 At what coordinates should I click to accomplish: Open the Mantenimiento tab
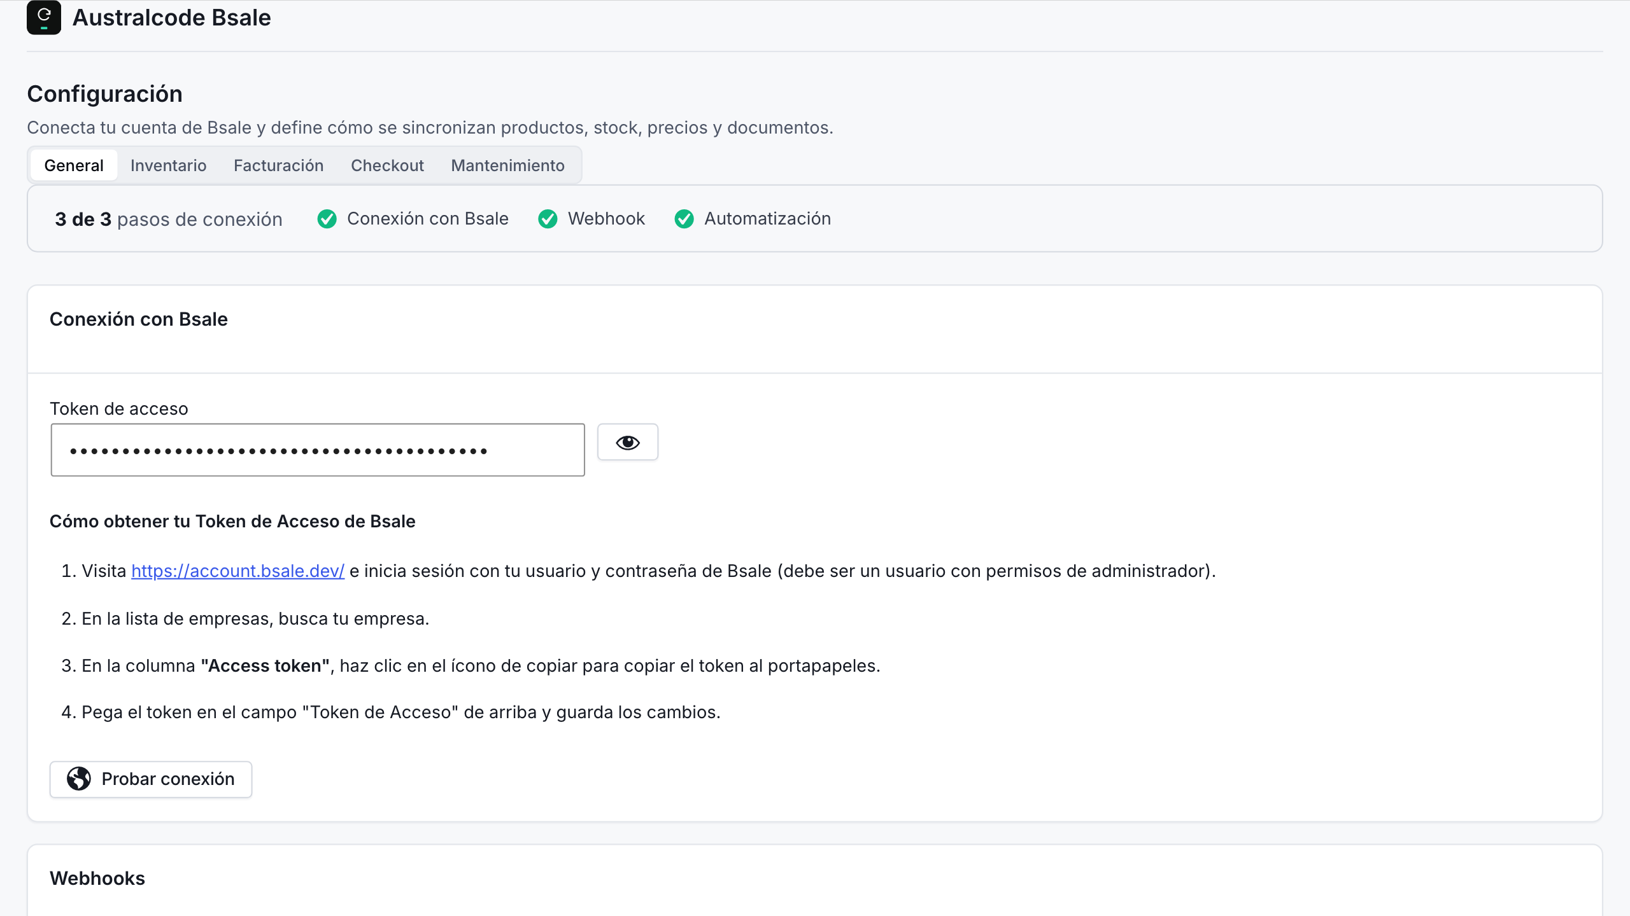(x=507, y=165)
